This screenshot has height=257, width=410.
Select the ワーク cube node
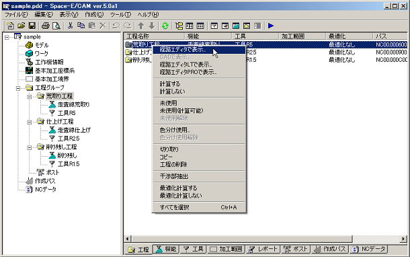pos(41,54)
